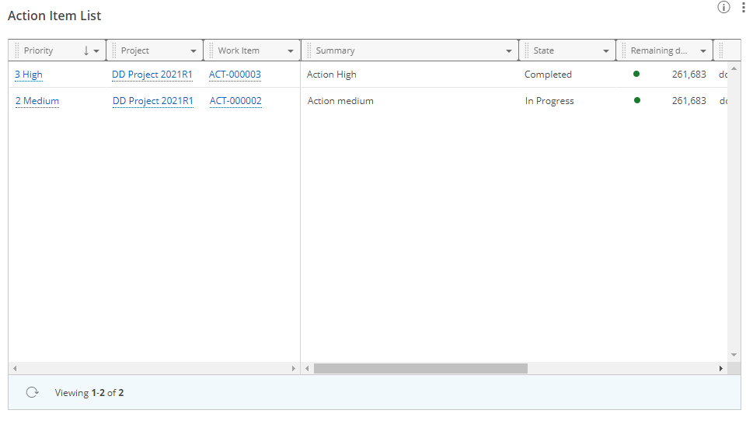Open work item ACT-000003
Viewport: 746px width, 431px height.
(x=235, y=75)
